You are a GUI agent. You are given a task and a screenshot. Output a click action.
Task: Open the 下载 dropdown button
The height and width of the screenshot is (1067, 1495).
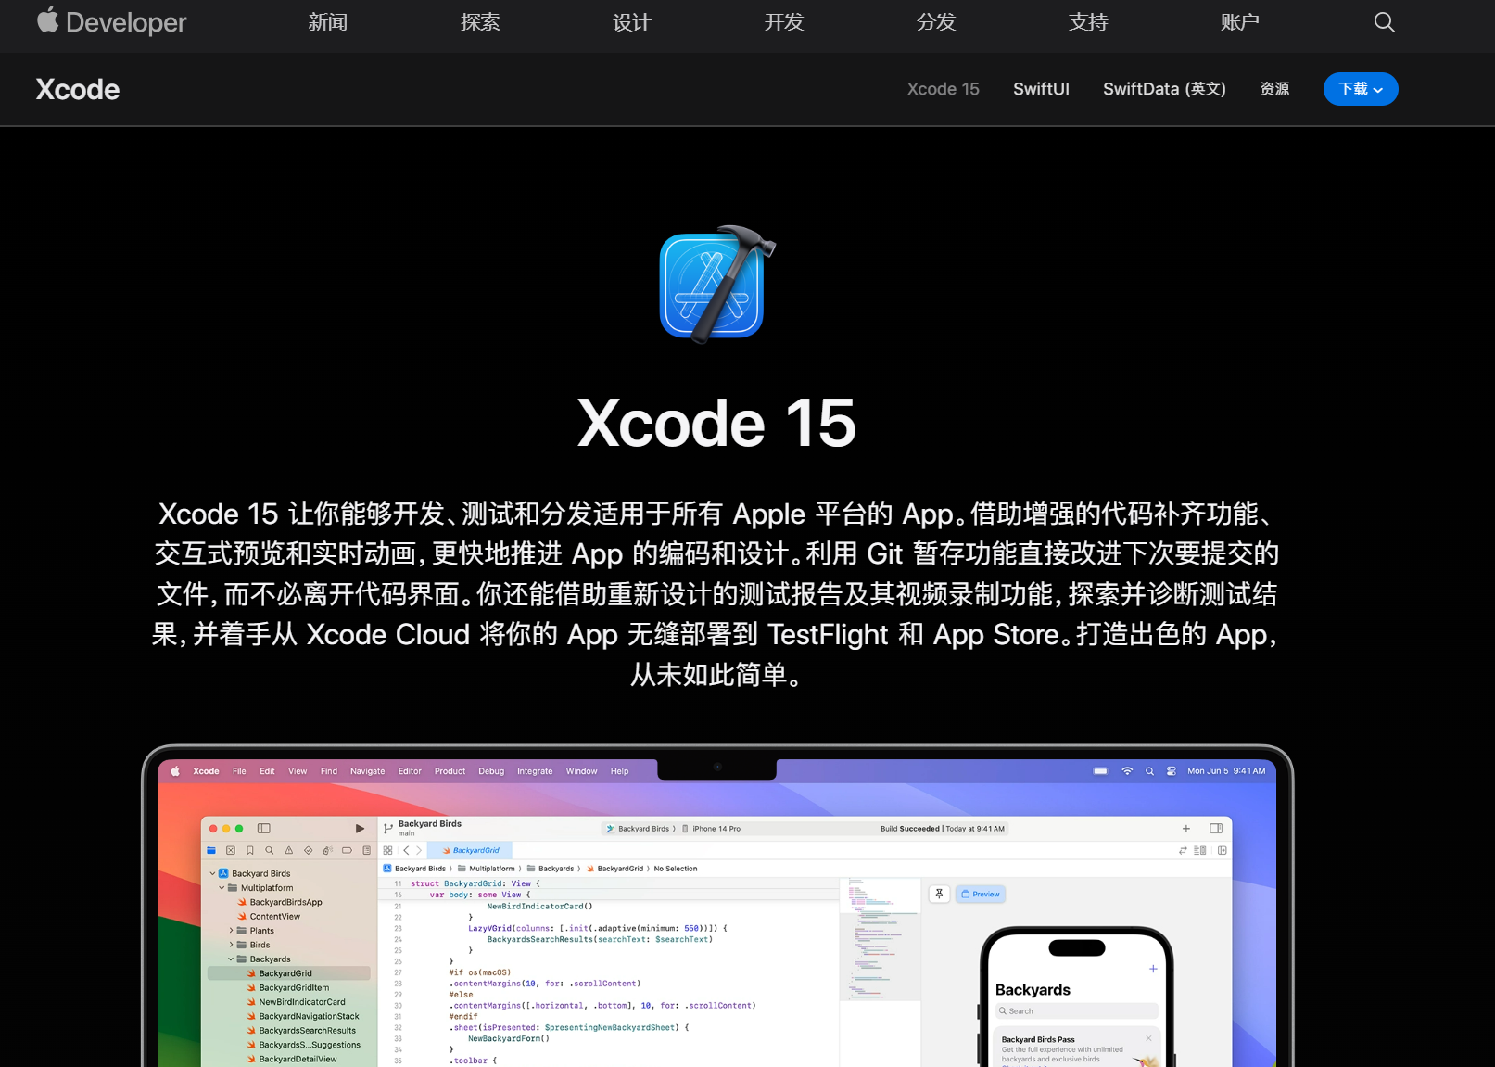pyautogui.click(x=1360, y=89)
